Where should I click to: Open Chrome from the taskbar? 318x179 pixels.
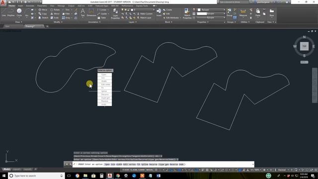(x=118, y=176)
